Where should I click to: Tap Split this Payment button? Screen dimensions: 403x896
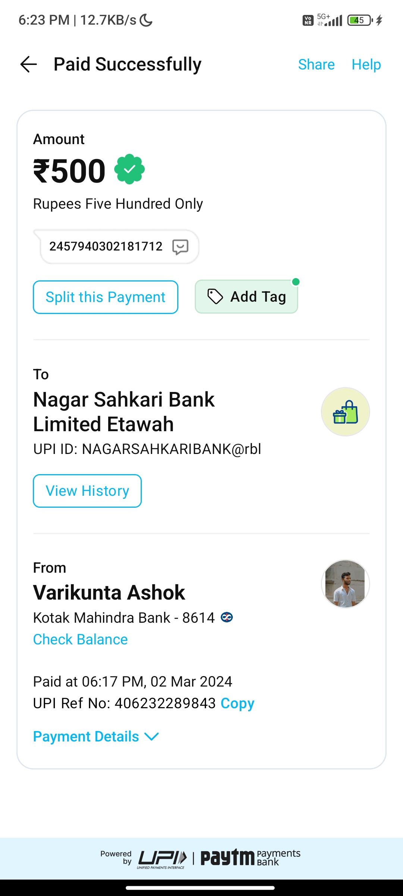(106, 297)
